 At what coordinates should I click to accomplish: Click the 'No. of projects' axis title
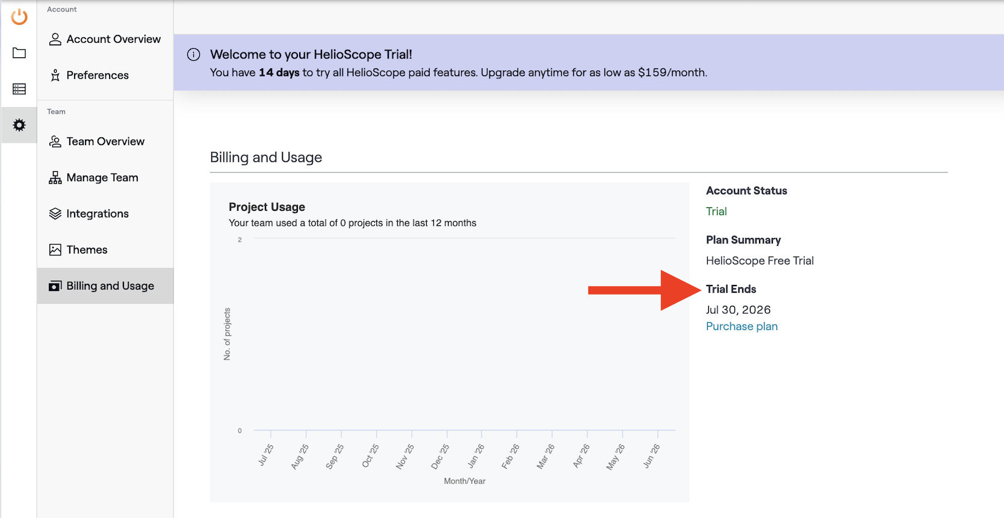[227, 334]
